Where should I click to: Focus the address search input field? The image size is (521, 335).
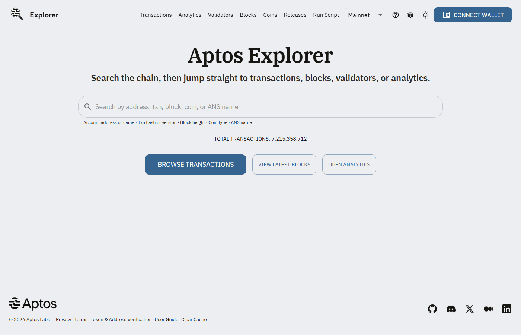[x=260, y=107]
